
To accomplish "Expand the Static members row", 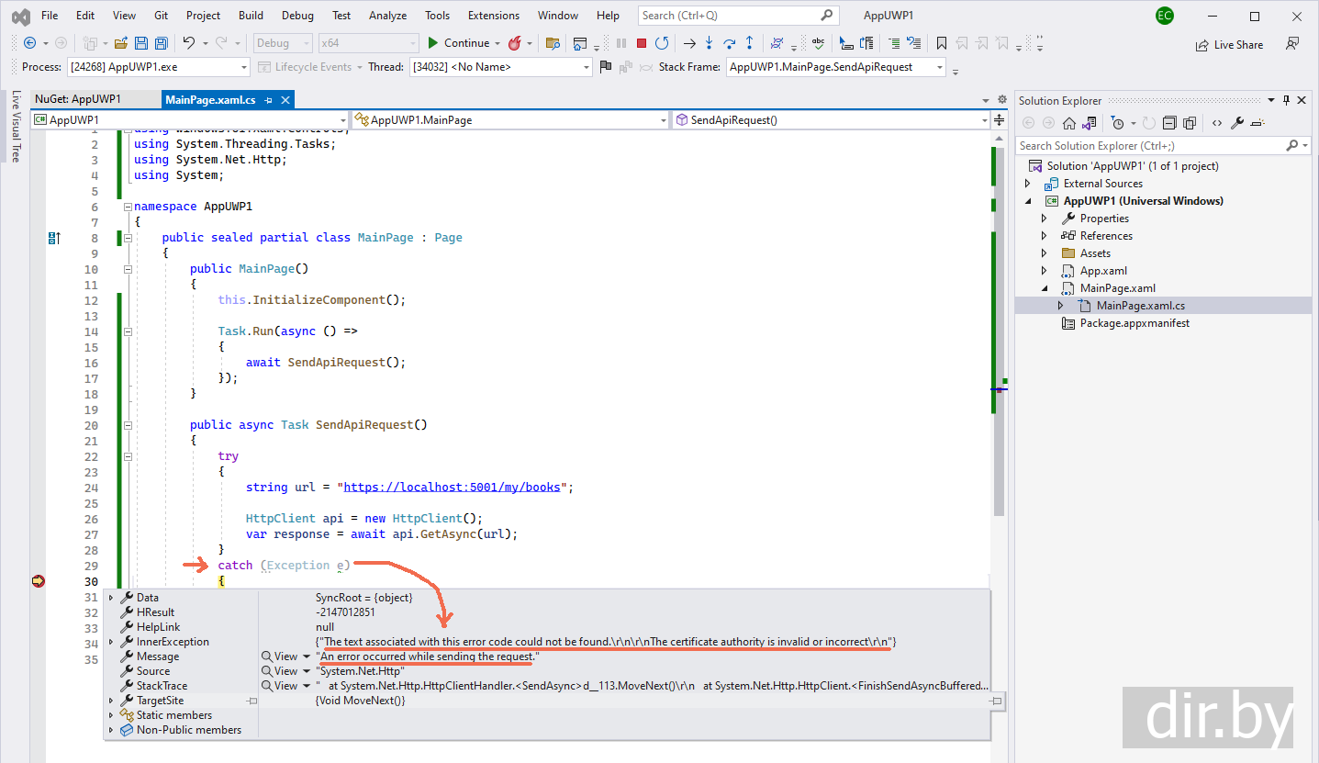I will coord(111,715).
